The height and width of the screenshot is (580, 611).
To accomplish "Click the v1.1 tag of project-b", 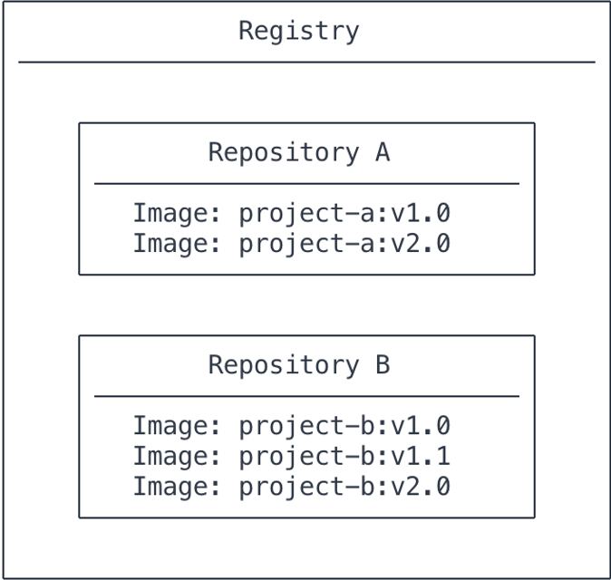I will point(421,456).
